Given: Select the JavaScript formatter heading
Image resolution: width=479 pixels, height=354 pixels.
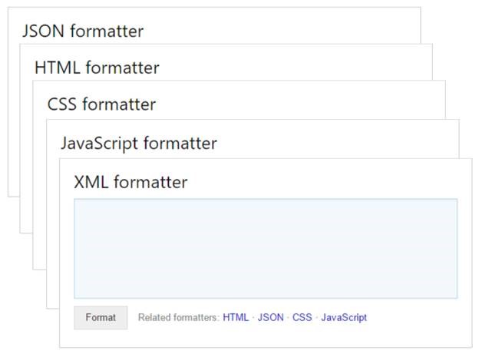Looking at the screenshot, I should [x=139, y=144].
